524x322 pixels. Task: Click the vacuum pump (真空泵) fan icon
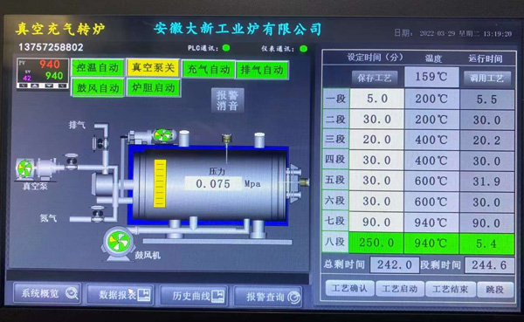coord(24,168)
